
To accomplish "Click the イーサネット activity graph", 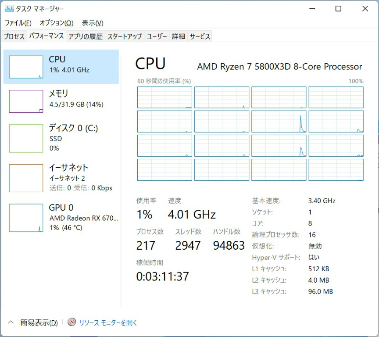I will 25,177.
